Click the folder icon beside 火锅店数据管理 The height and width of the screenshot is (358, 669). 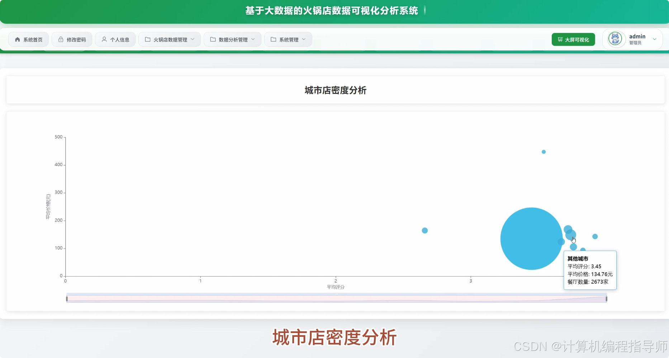click(147, 39)
